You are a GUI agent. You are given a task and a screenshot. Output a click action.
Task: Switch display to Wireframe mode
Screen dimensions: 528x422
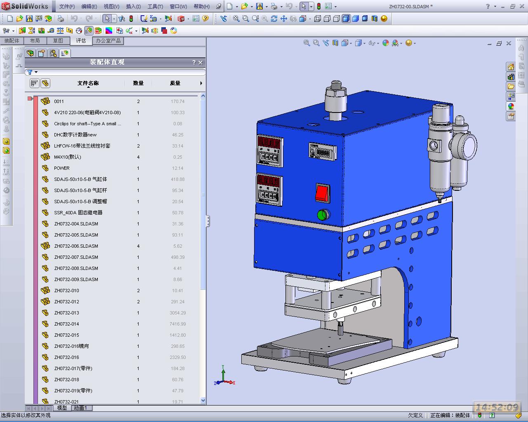(318, 19)
